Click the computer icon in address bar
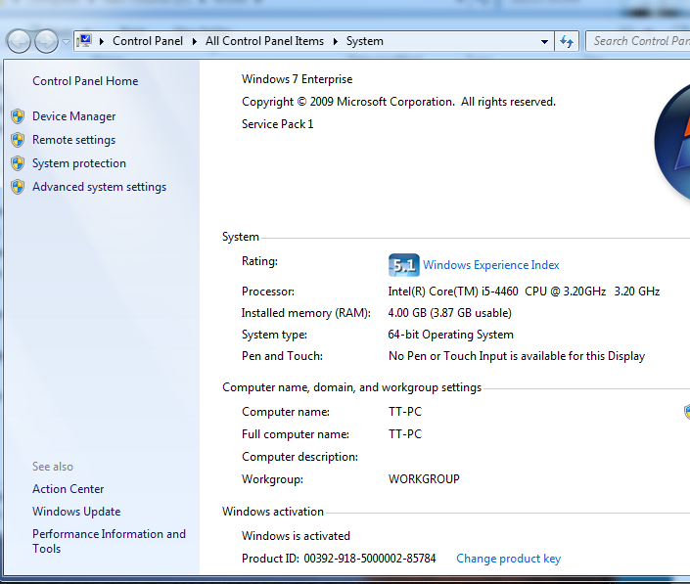690x584 pixels. 84,41
